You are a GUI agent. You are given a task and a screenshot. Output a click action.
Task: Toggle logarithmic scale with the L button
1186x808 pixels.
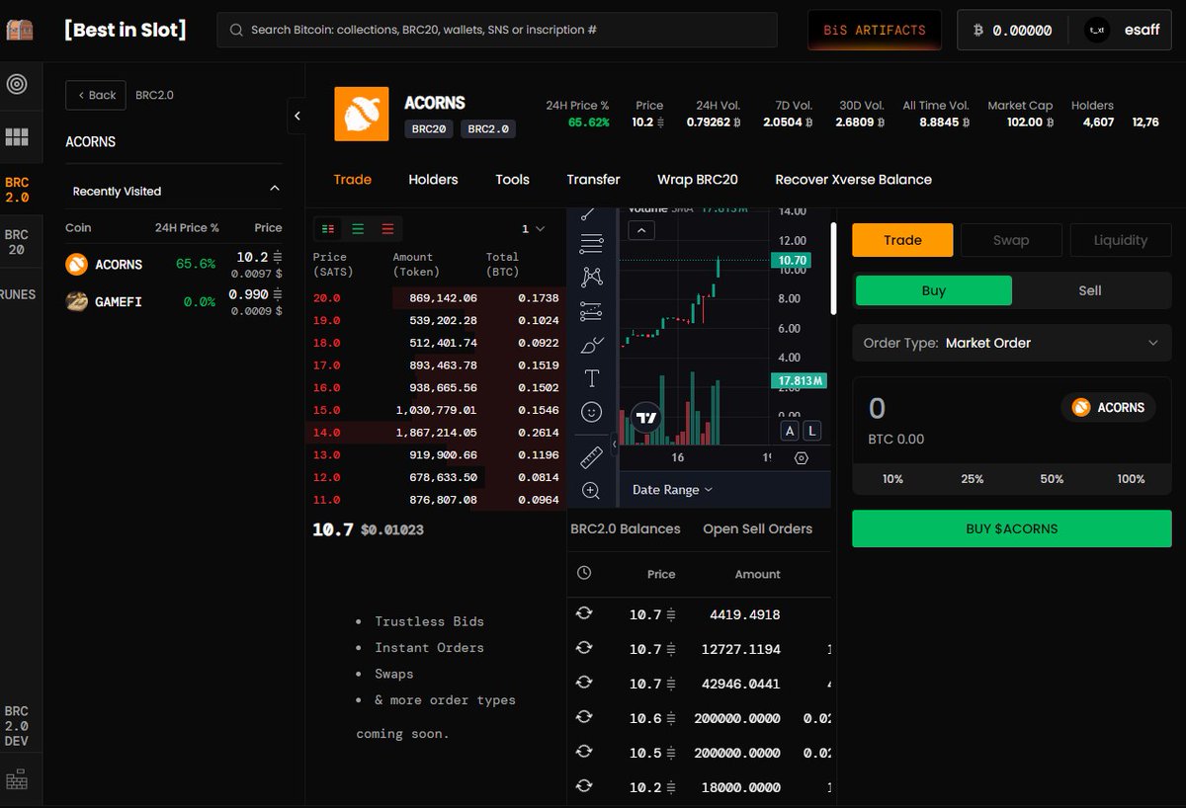click(x=811, y=431)
